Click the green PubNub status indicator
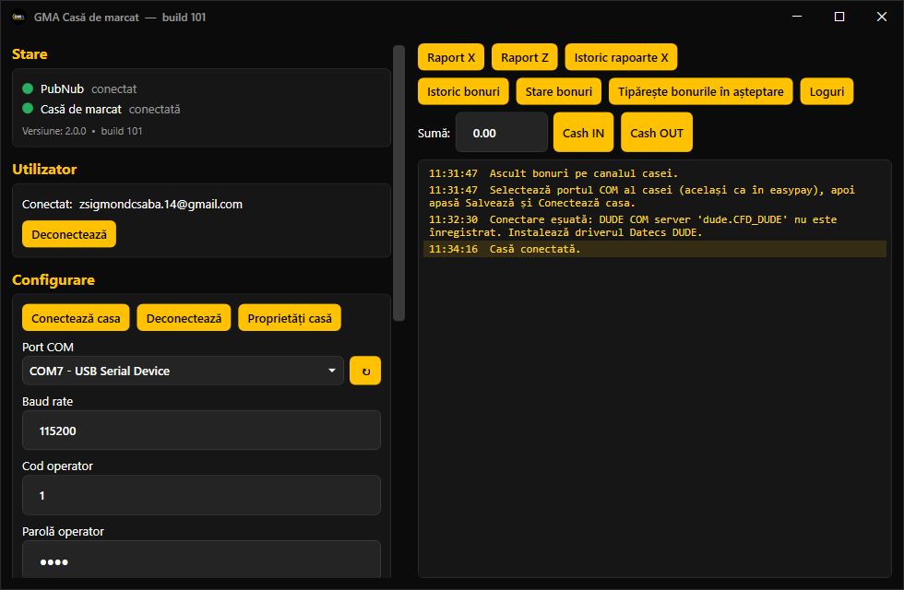 tap(28, 88)
